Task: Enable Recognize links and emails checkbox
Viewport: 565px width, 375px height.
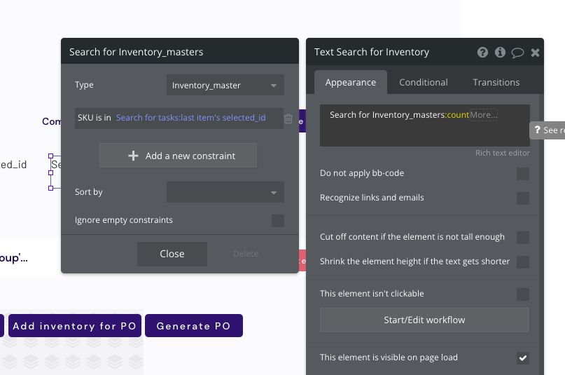Action: coord(522,198)
